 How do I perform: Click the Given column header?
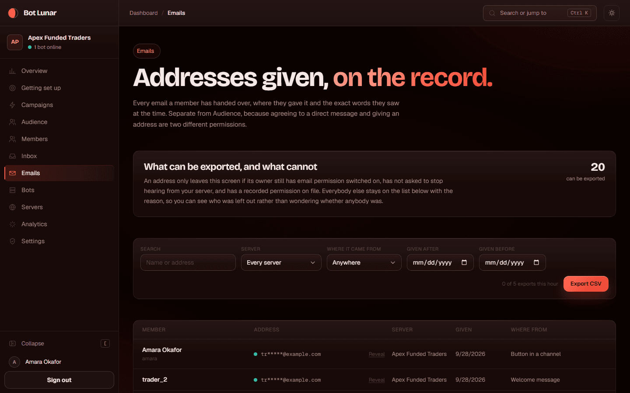click(x=464, y=330)
